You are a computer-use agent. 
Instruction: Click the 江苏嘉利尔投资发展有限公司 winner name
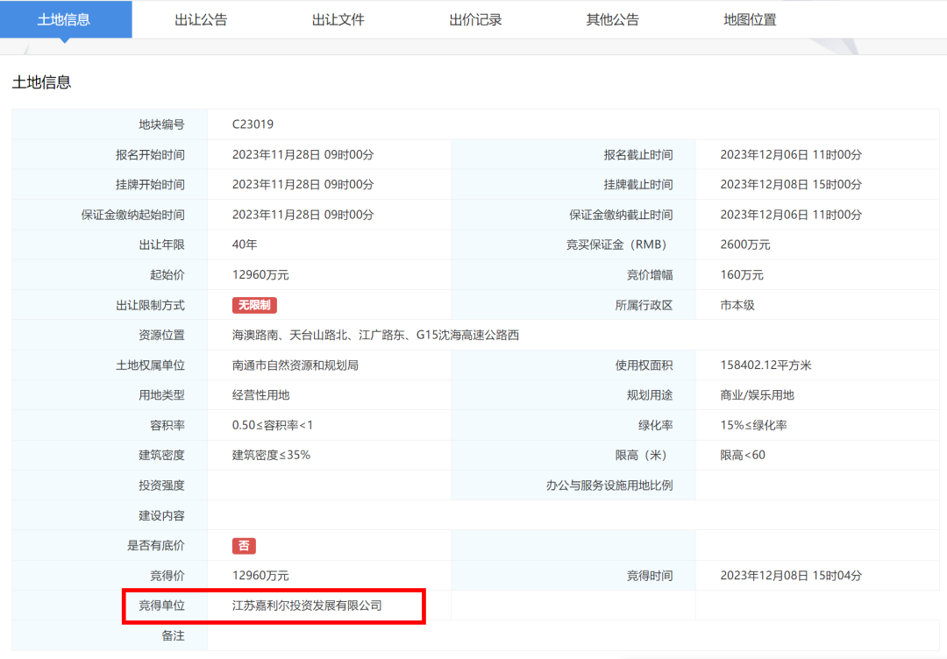(x=307, y=606)
